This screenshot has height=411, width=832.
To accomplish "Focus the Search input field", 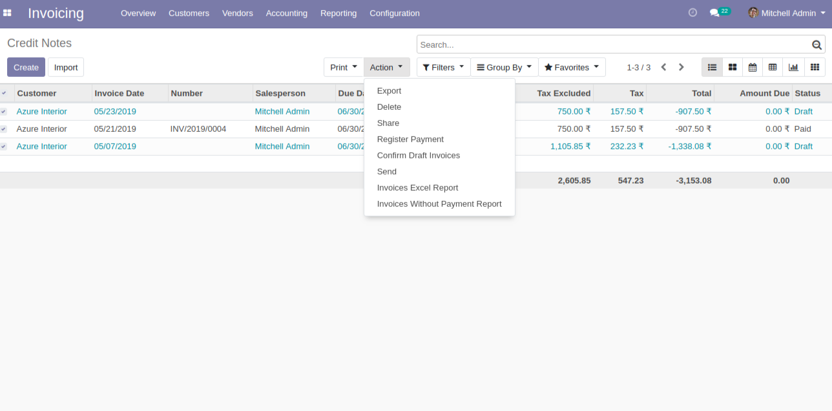I will 614,45.
